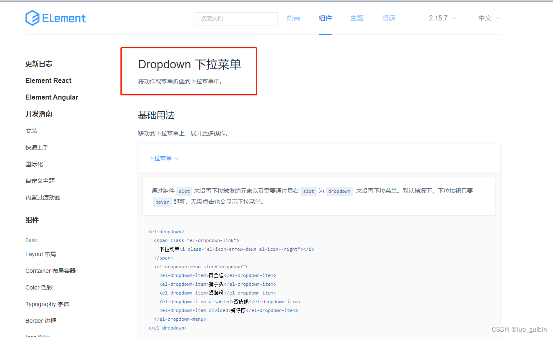Open the Element Angular link
The width and height of the screenshot is (553, 337).
click(52, 97)
